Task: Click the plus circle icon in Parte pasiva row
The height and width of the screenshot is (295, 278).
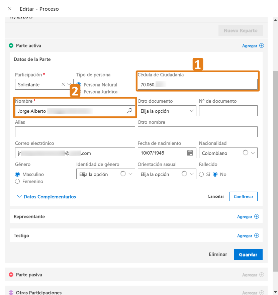Action: (261, 275)
